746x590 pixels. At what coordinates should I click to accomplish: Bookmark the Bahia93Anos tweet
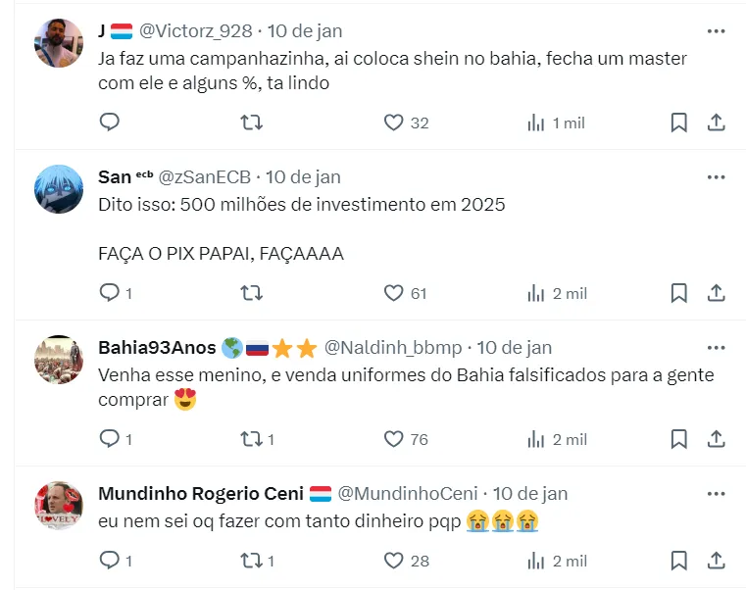(x=678, y=439)
